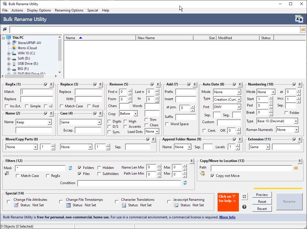Increase the Remove First n stepper
Viewport: 307px width, 229px height.
pyautogui.click(x=130, y=90)
